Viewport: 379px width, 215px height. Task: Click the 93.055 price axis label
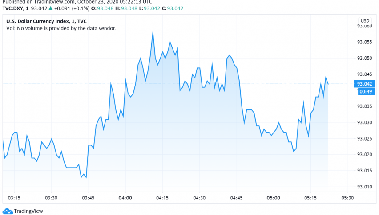point(364,42)
